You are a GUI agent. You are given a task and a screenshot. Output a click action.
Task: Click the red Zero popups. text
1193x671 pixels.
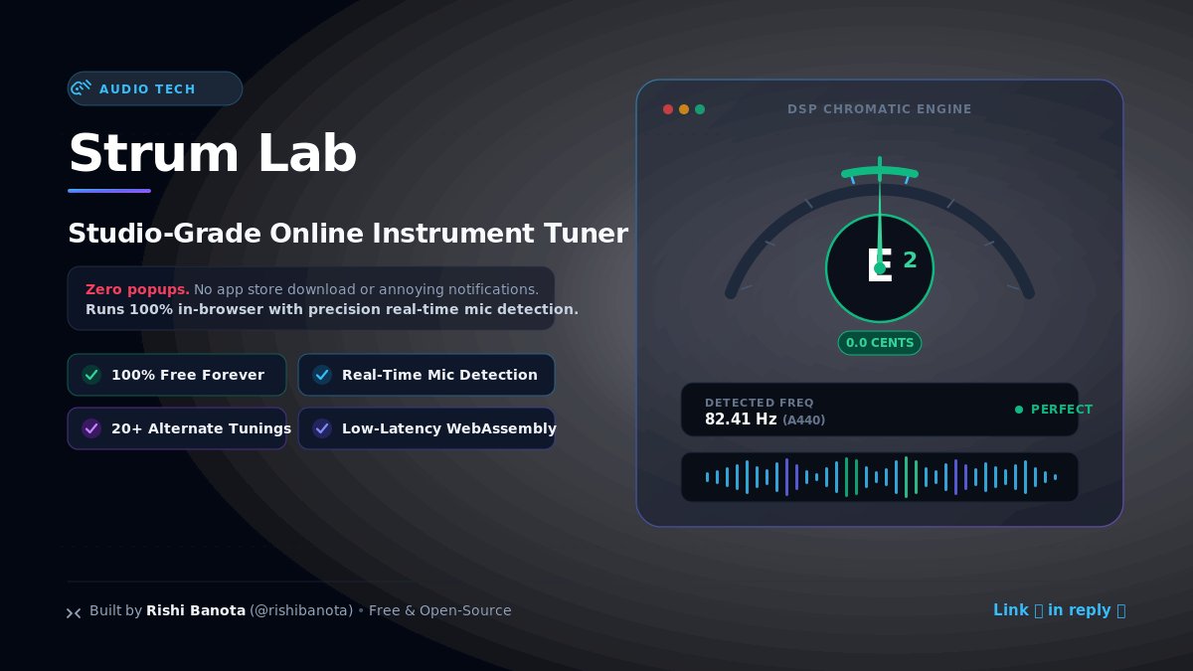137,289
